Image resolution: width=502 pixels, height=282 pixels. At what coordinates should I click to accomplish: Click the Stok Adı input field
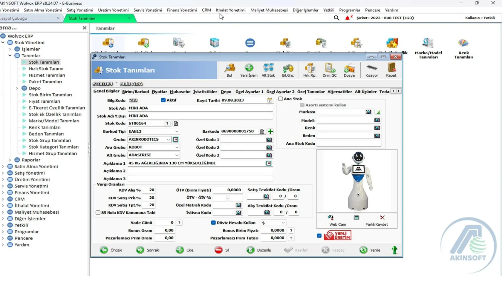(200, 108)
